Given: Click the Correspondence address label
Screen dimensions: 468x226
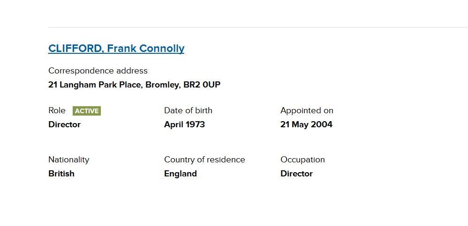Looking at the screenshot, I should (98, 71).
